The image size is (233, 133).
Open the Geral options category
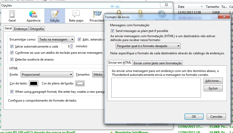click(12, 16)
